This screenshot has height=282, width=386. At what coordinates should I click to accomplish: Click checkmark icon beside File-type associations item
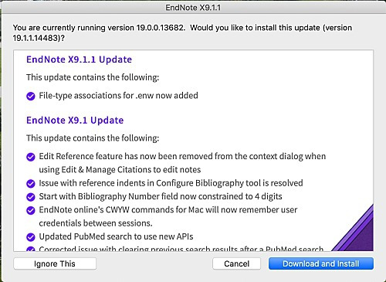click(x=31, y=97)
